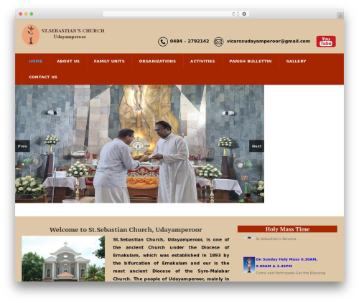Click the vicarssudayamperoor@gmail.com email address

click(x=269, y=42)
